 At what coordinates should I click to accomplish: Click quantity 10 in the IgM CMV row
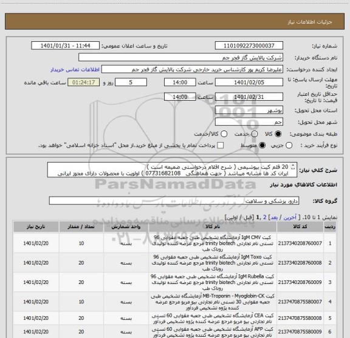pyautogui.click(x=81, y=243)
